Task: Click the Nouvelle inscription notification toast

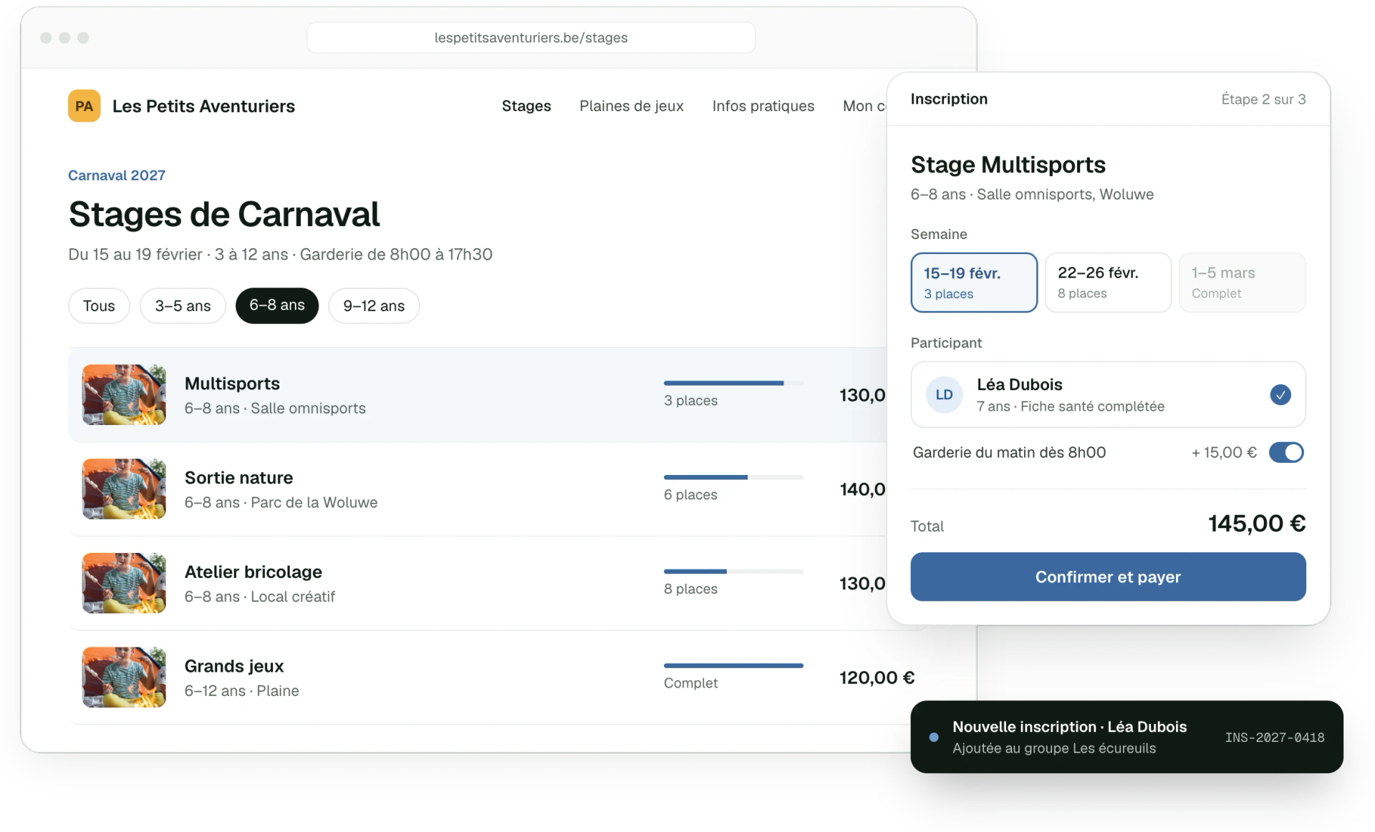Action: pyautogui.click(x=1126, y=737)
